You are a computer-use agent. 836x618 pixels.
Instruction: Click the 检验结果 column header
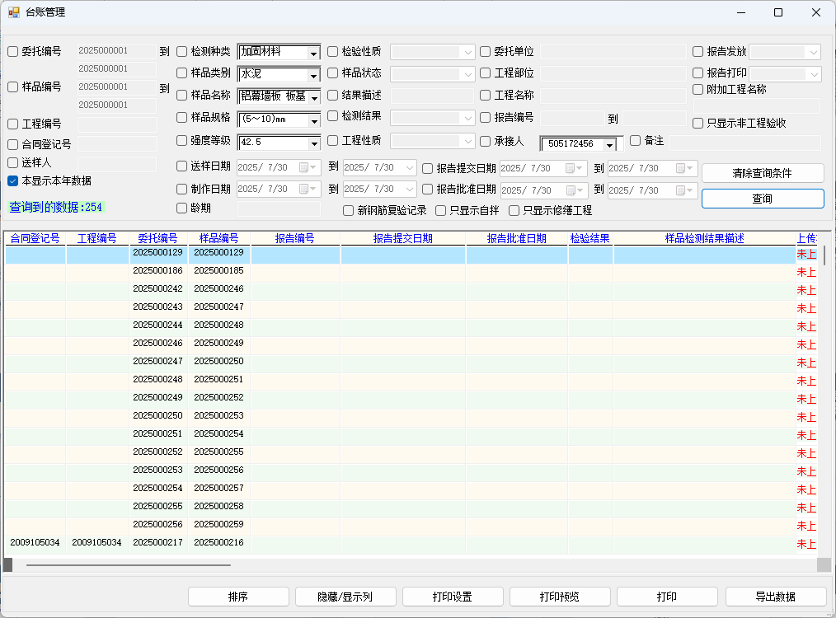coord(589,239)
